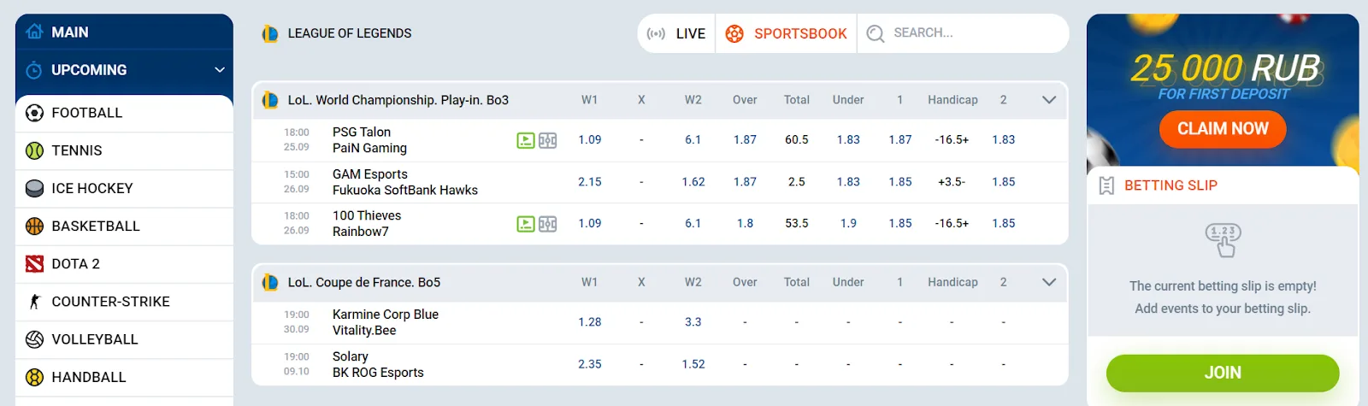
Task: Click the Basketball sidebar icon
Action: (x=34, y=227)
